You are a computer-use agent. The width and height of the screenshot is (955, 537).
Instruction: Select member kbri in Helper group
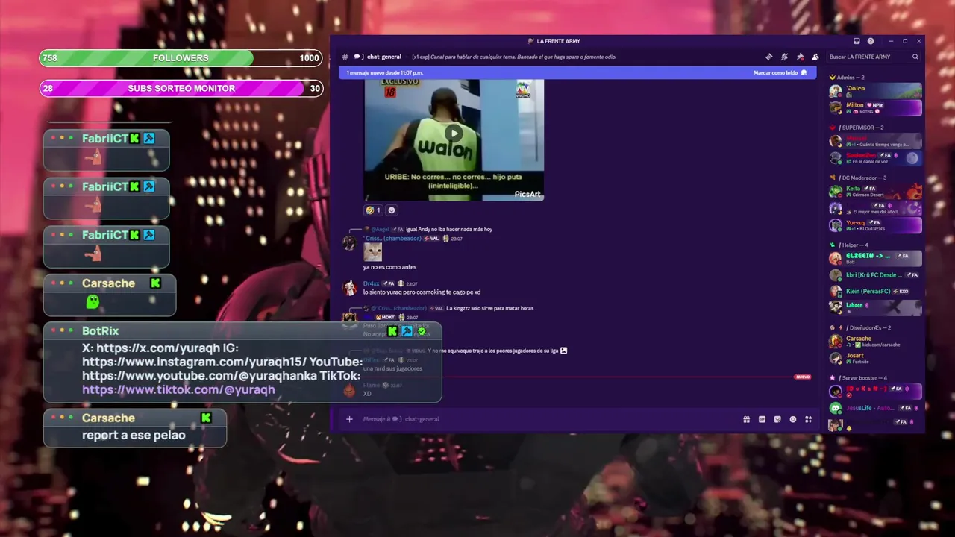pyautogui.click(x=875, y=275)
